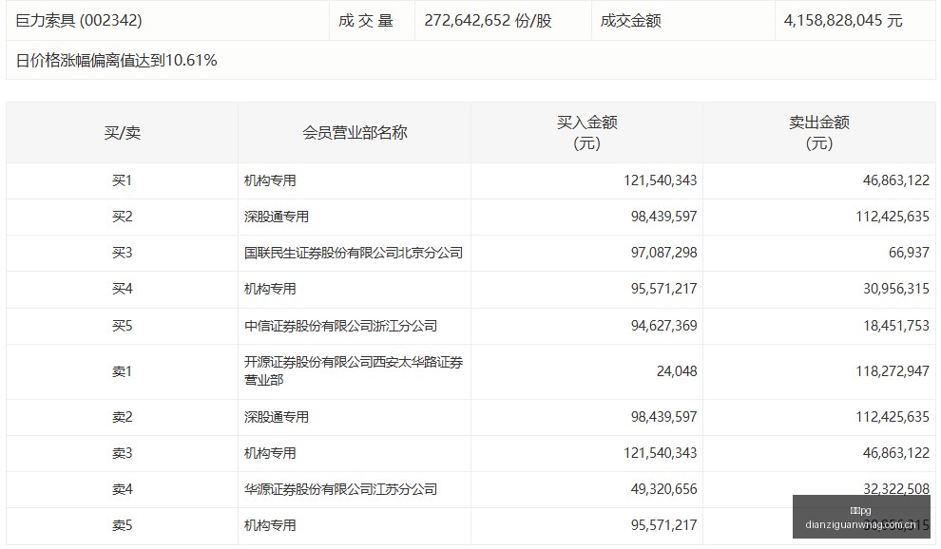Select sell amount 112,425,635 in 买2 row
The height and width of the screenshot is (549, 941).
point(893,217)
